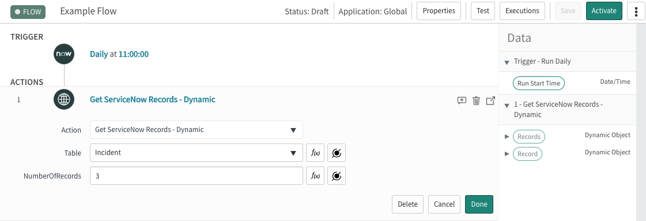The image size is (646, 221).
Task: Select the Records data pill
Action: pyautogui.click(x=528, y=137)
